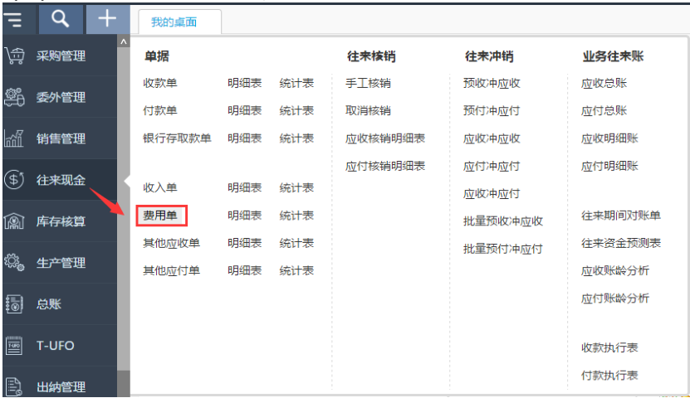Click the 往来现金 dollar coin icon
This screenshot has width=690, height=398.
click(14, 180)
